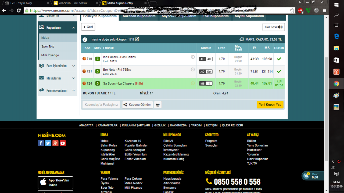Select Spor Toto in the sidebar submenu
This screenshot has width=344, height=193.
(x=58, y=47)
